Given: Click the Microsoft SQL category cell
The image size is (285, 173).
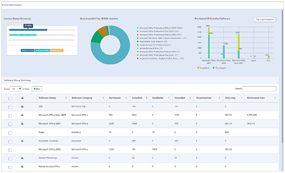Looking at the screenshot, I should pos(79,106).
